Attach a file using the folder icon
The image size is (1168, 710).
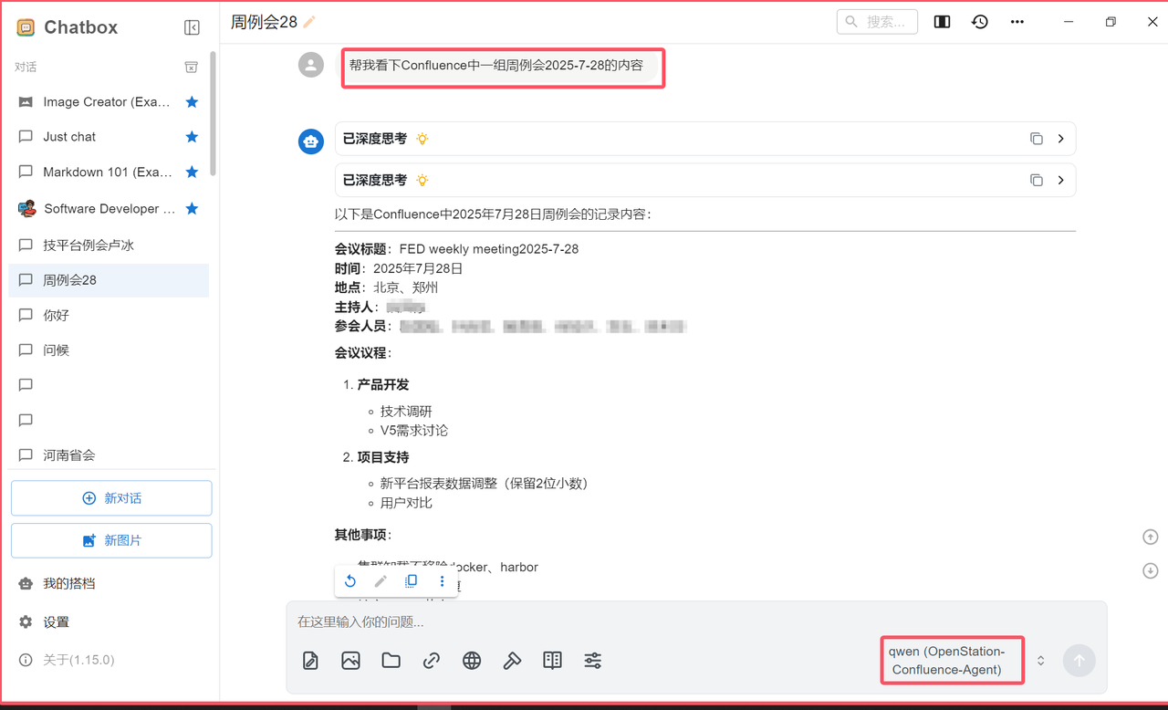click(391, 660)
